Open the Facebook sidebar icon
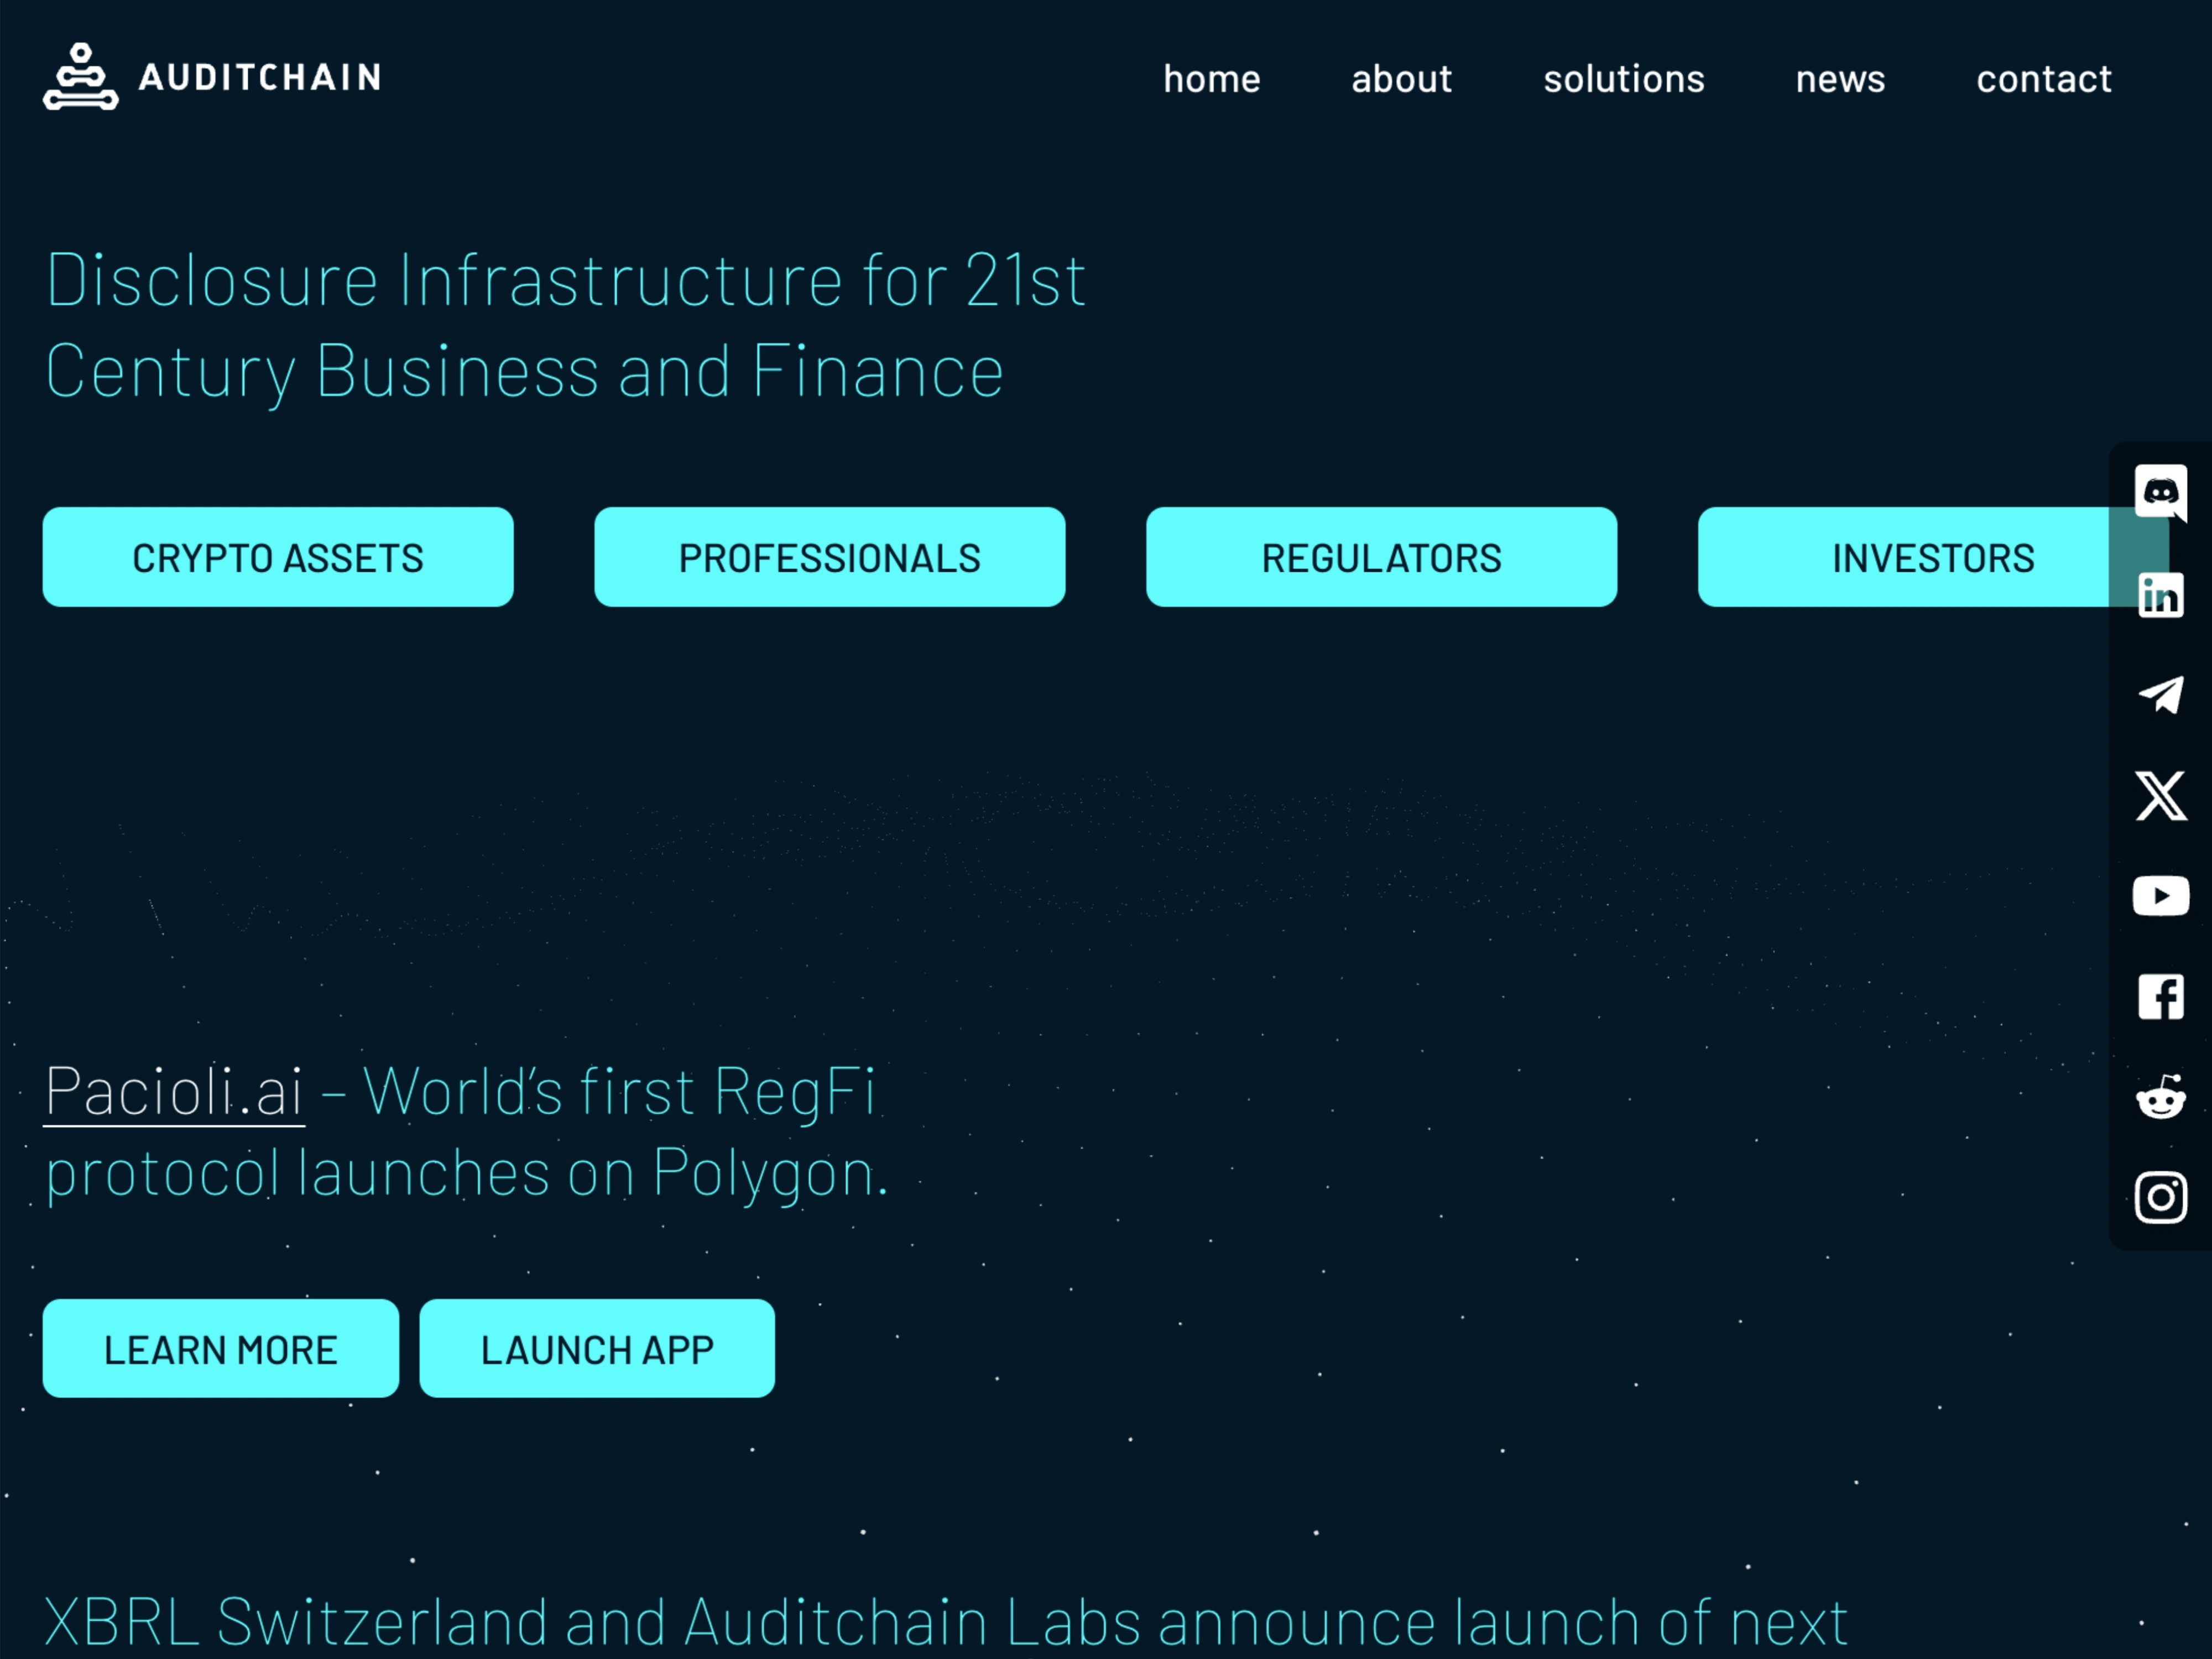This screenshot has width=2212, height=1659. pos(2160,997)
